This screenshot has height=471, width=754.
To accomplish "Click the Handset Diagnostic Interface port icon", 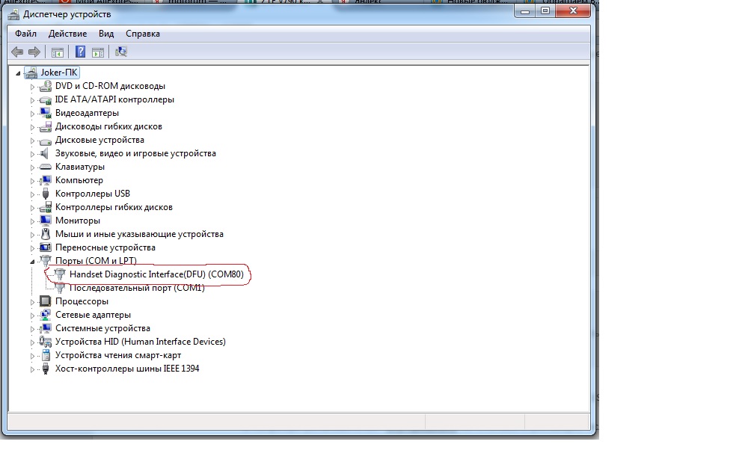I will tap(60, 274).
